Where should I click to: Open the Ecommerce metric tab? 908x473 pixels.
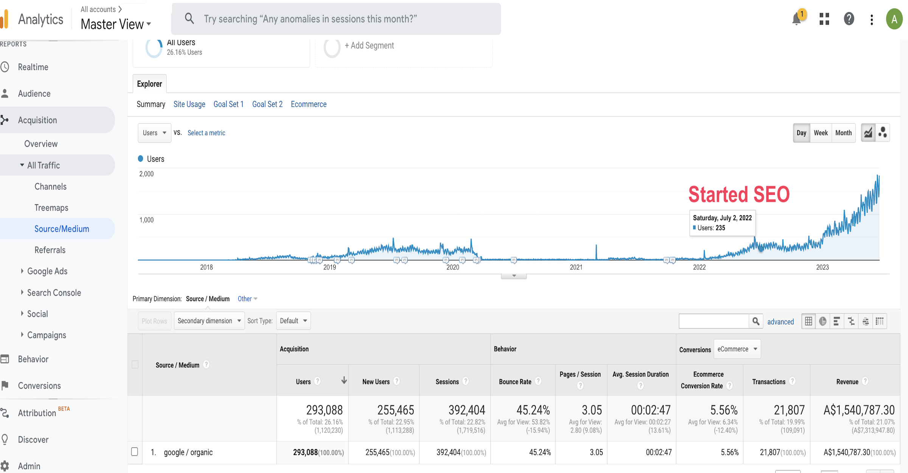[x=308, y=104]
